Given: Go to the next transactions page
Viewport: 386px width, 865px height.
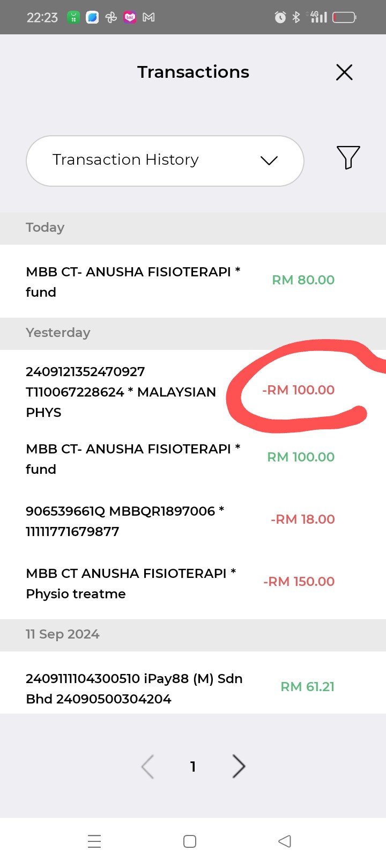Looking at the screenshot, I should click(x=239, y=766).
